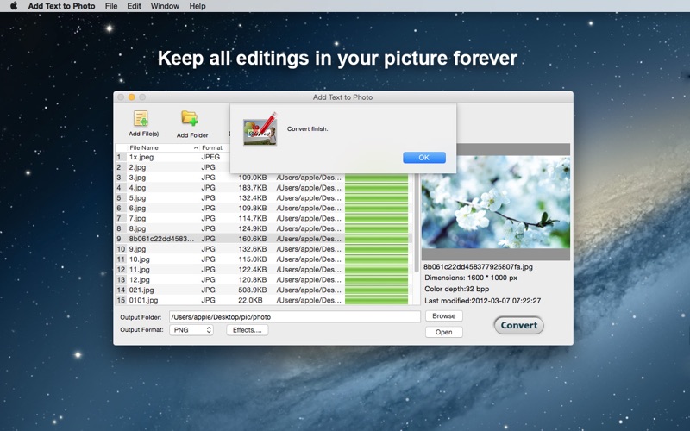The width and height of the screenshot is (690, 431).
Task: Click the Convert button
Action: tap(519, 326)
